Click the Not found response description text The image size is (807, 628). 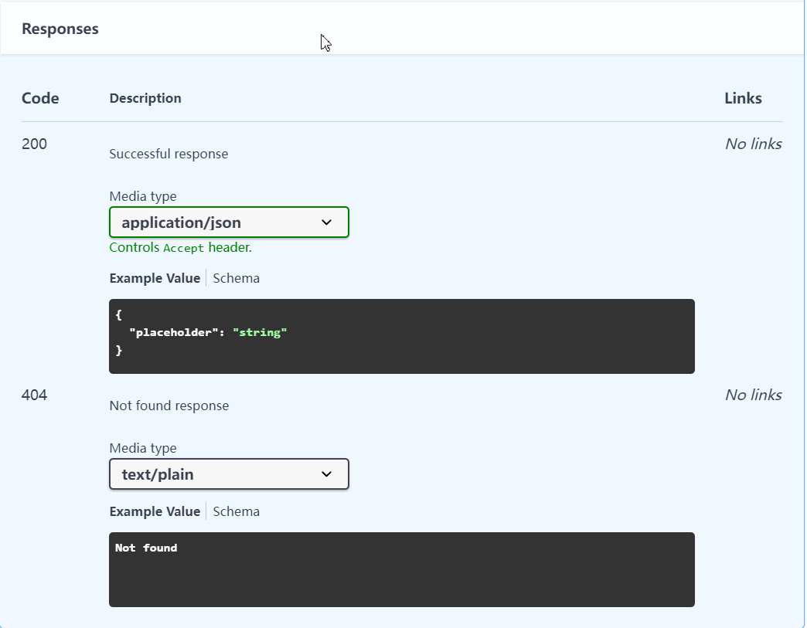[169, 406]
